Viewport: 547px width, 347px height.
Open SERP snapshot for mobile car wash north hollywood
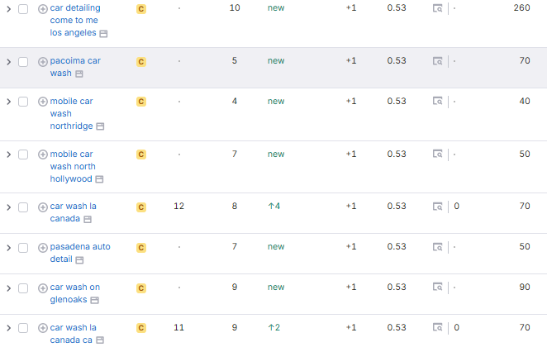tap(438, 154)
